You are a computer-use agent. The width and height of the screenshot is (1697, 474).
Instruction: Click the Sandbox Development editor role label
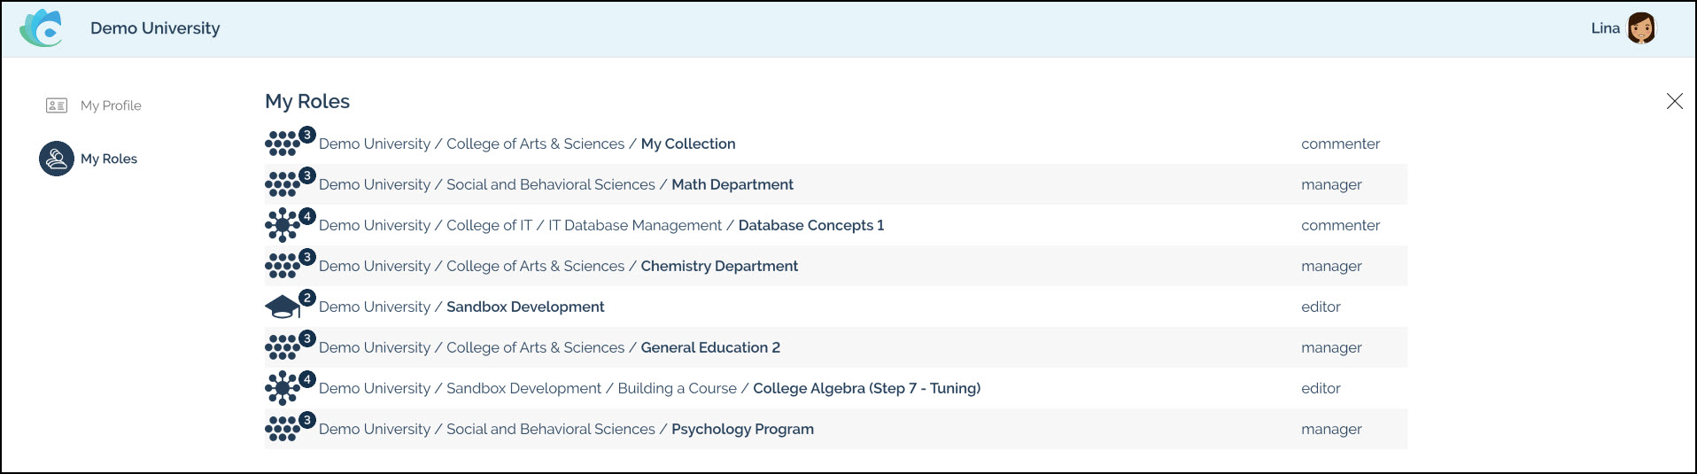click(x=1321, y=307)
